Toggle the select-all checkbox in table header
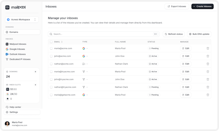 click(51, 42)
